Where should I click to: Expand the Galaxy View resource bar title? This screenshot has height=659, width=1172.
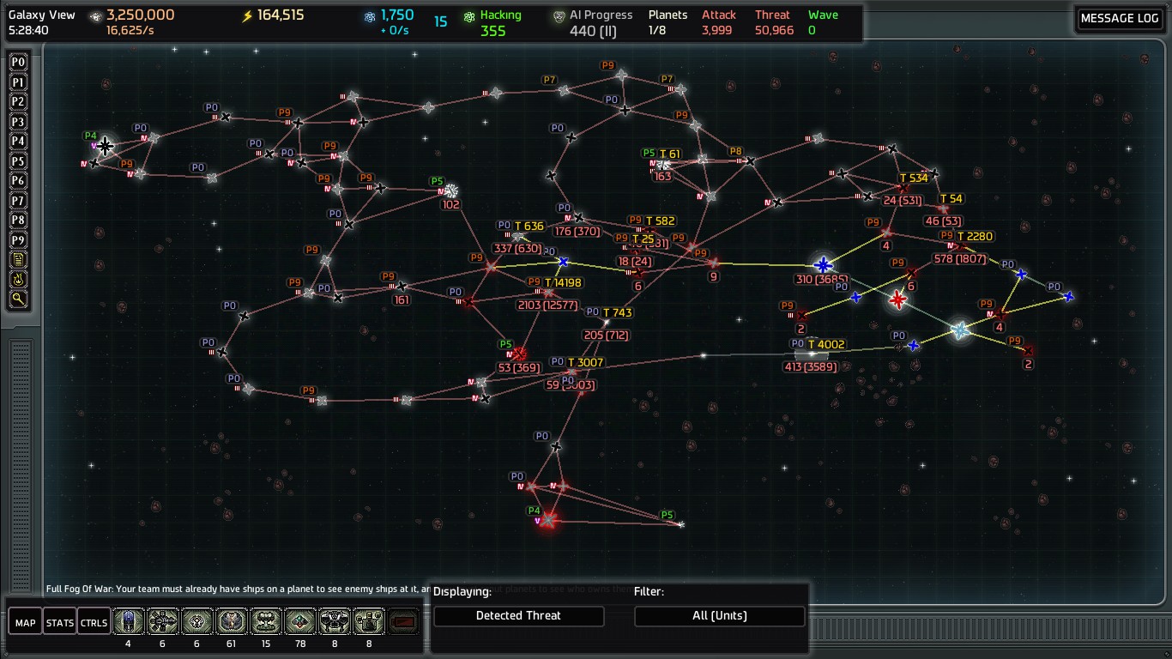click(x=42, y=15)
